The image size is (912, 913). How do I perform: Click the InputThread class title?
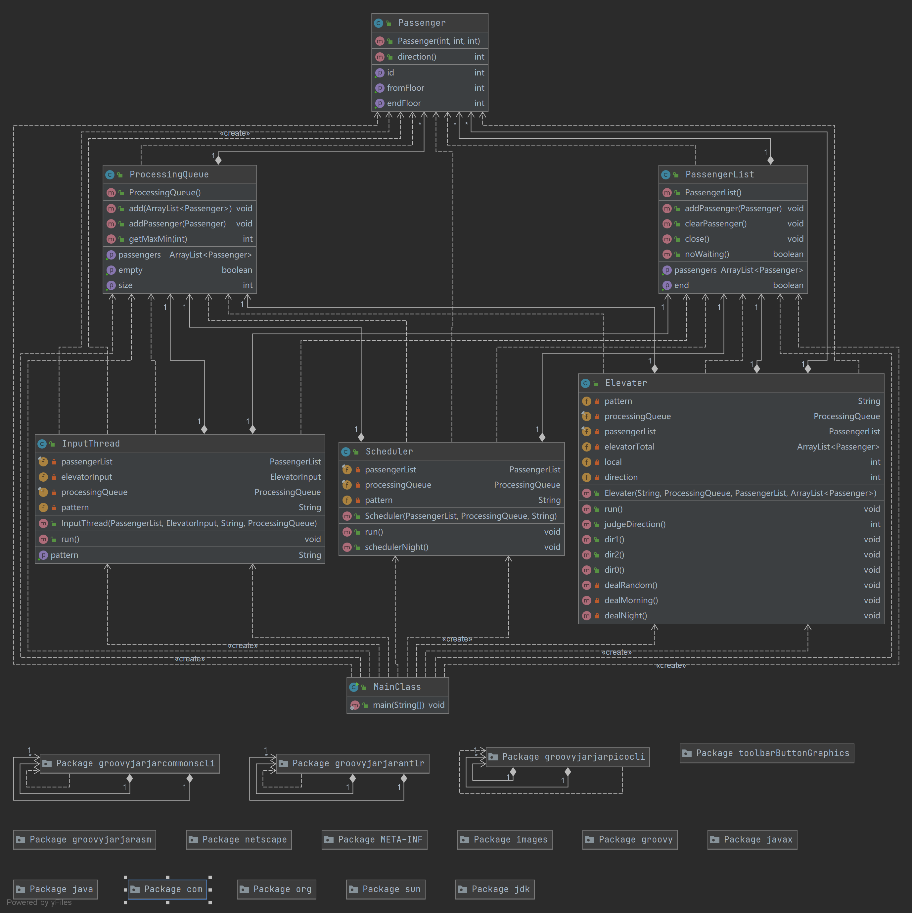click(91, 444)
